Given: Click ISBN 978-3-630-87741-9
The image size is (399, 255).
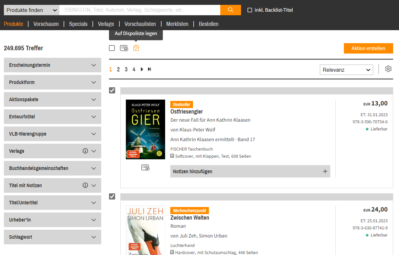Looking at the screenshot, I should (x=370, y=228).
